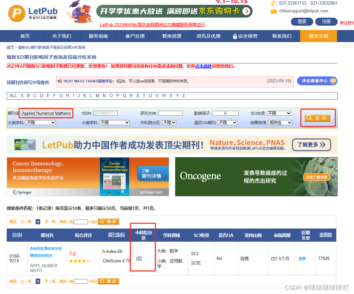Open the Applied Numerical Mathematics journal link

[x=46, y=251]
